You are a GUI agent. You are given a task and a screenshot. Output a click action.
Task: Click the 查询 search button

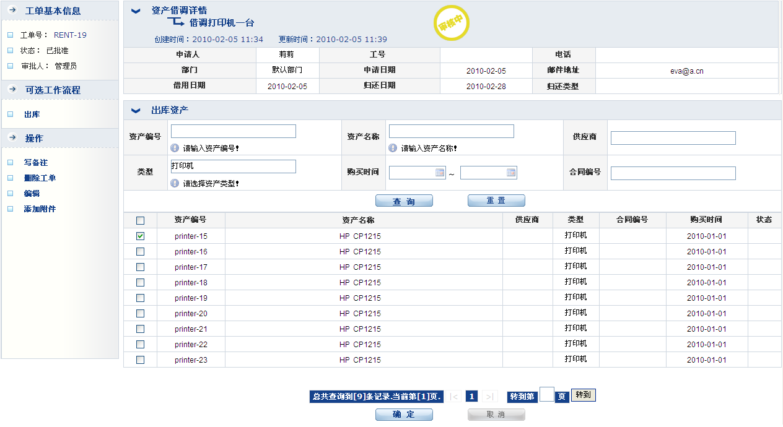pyautogui.click(x=404, y=201)
